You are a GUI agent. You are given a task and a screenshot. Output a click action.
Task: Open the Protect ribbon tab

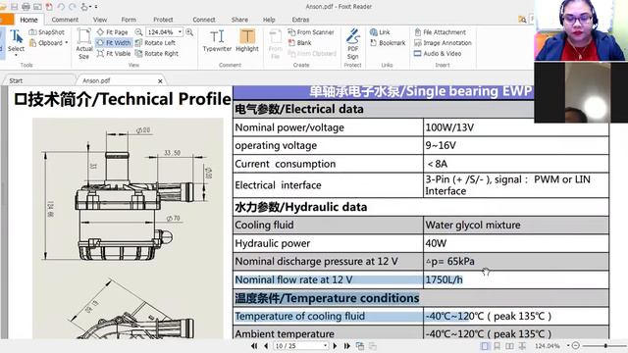coord(163,20)
